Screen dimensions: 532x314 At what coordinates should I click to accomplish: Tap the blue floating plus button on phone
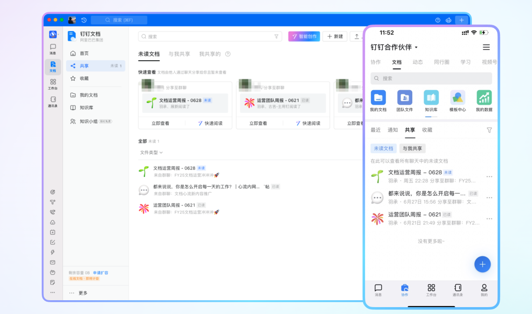coord(482,264)
